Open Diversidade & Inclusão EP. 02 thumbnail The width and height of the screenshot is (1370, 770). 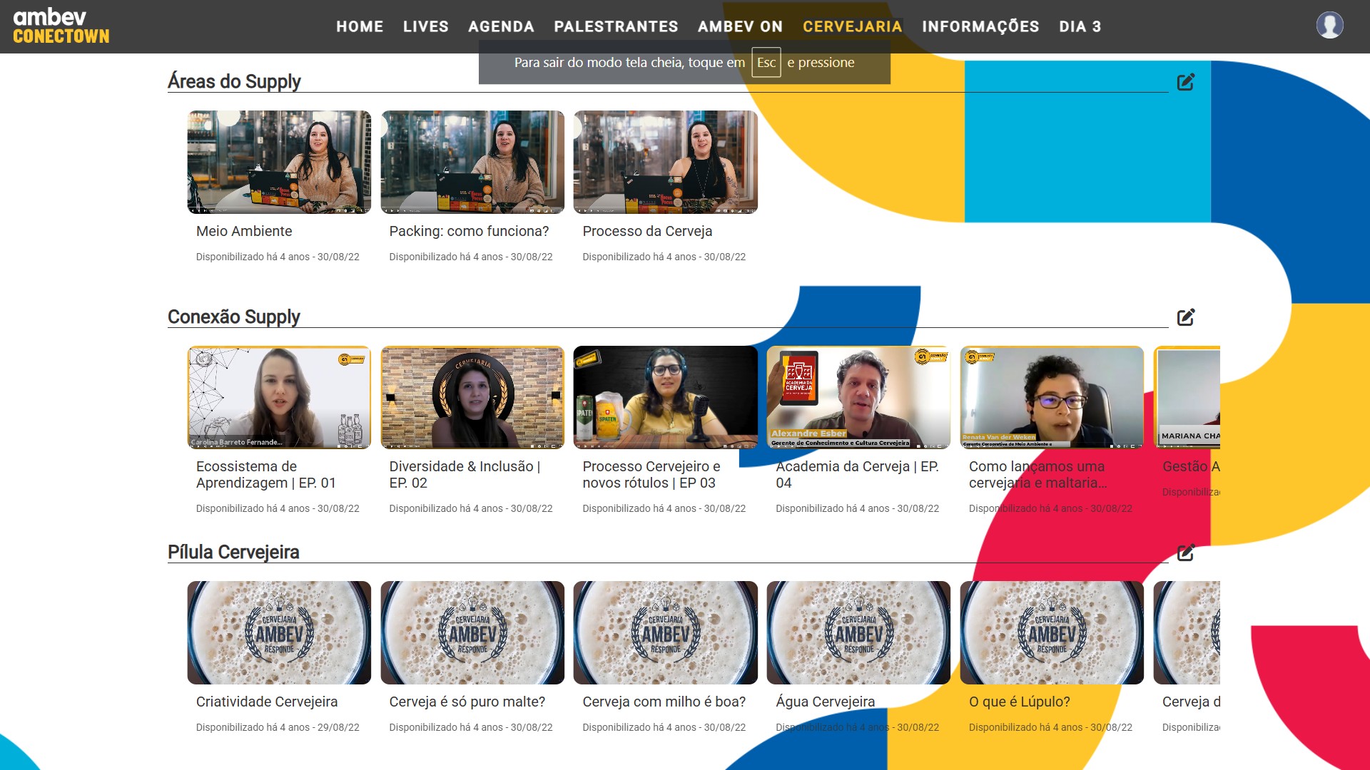(x=472, y=397)
